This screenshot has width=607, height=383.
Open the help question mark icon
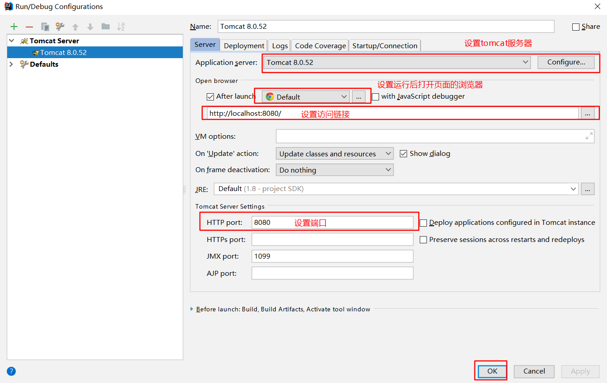click(11, 371)
